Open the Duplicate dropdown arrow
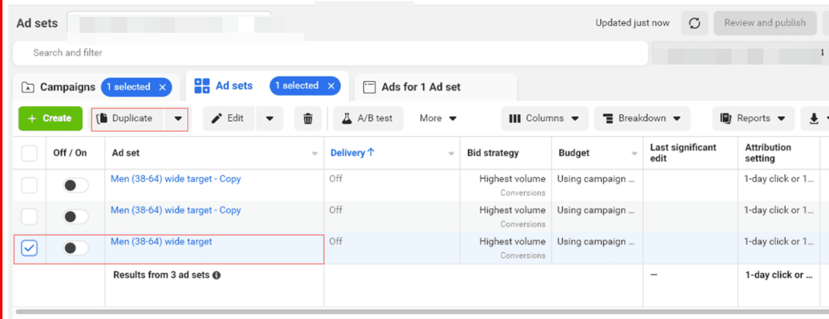 (x=177, y=119)
